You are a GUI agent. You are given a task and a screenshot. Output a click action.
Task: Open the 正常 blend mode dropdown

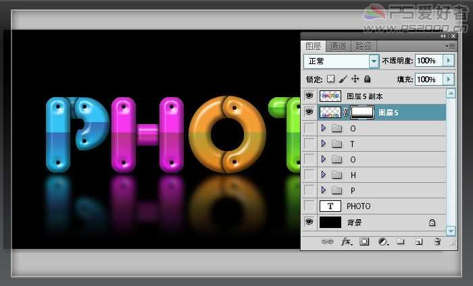[374, 61]
